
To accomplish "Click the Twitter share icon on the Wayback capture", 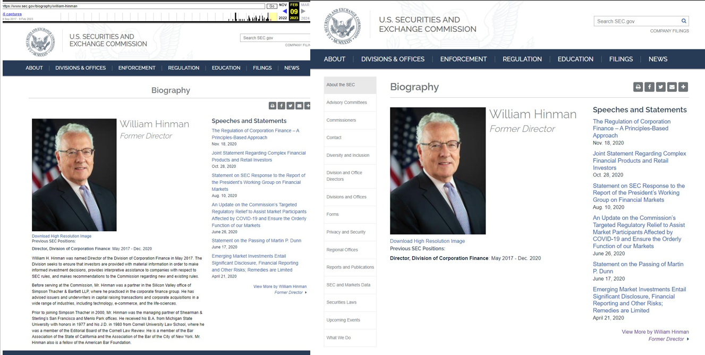I will pos(290,106).
